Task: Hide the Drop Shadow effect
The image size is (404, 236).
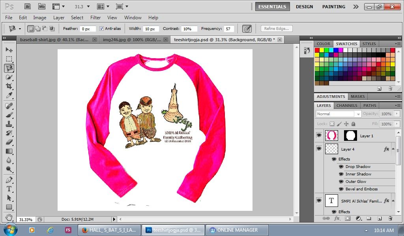Action: (x=341, y=167)
